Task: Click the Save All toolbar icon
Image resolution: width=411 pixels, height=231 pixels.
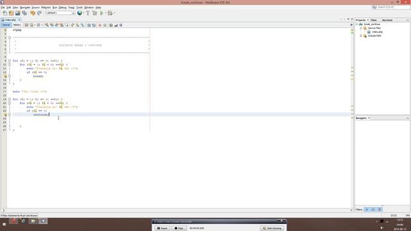Action: click(24, 13)
